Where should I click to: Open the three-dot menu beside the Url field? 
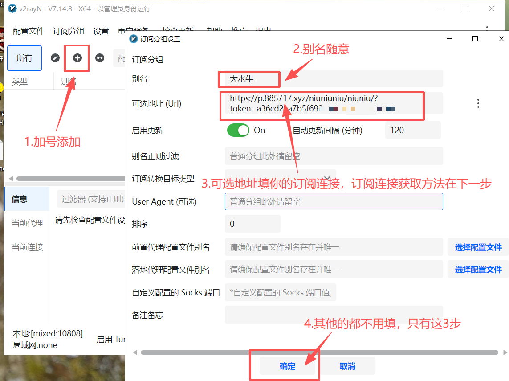478,103
